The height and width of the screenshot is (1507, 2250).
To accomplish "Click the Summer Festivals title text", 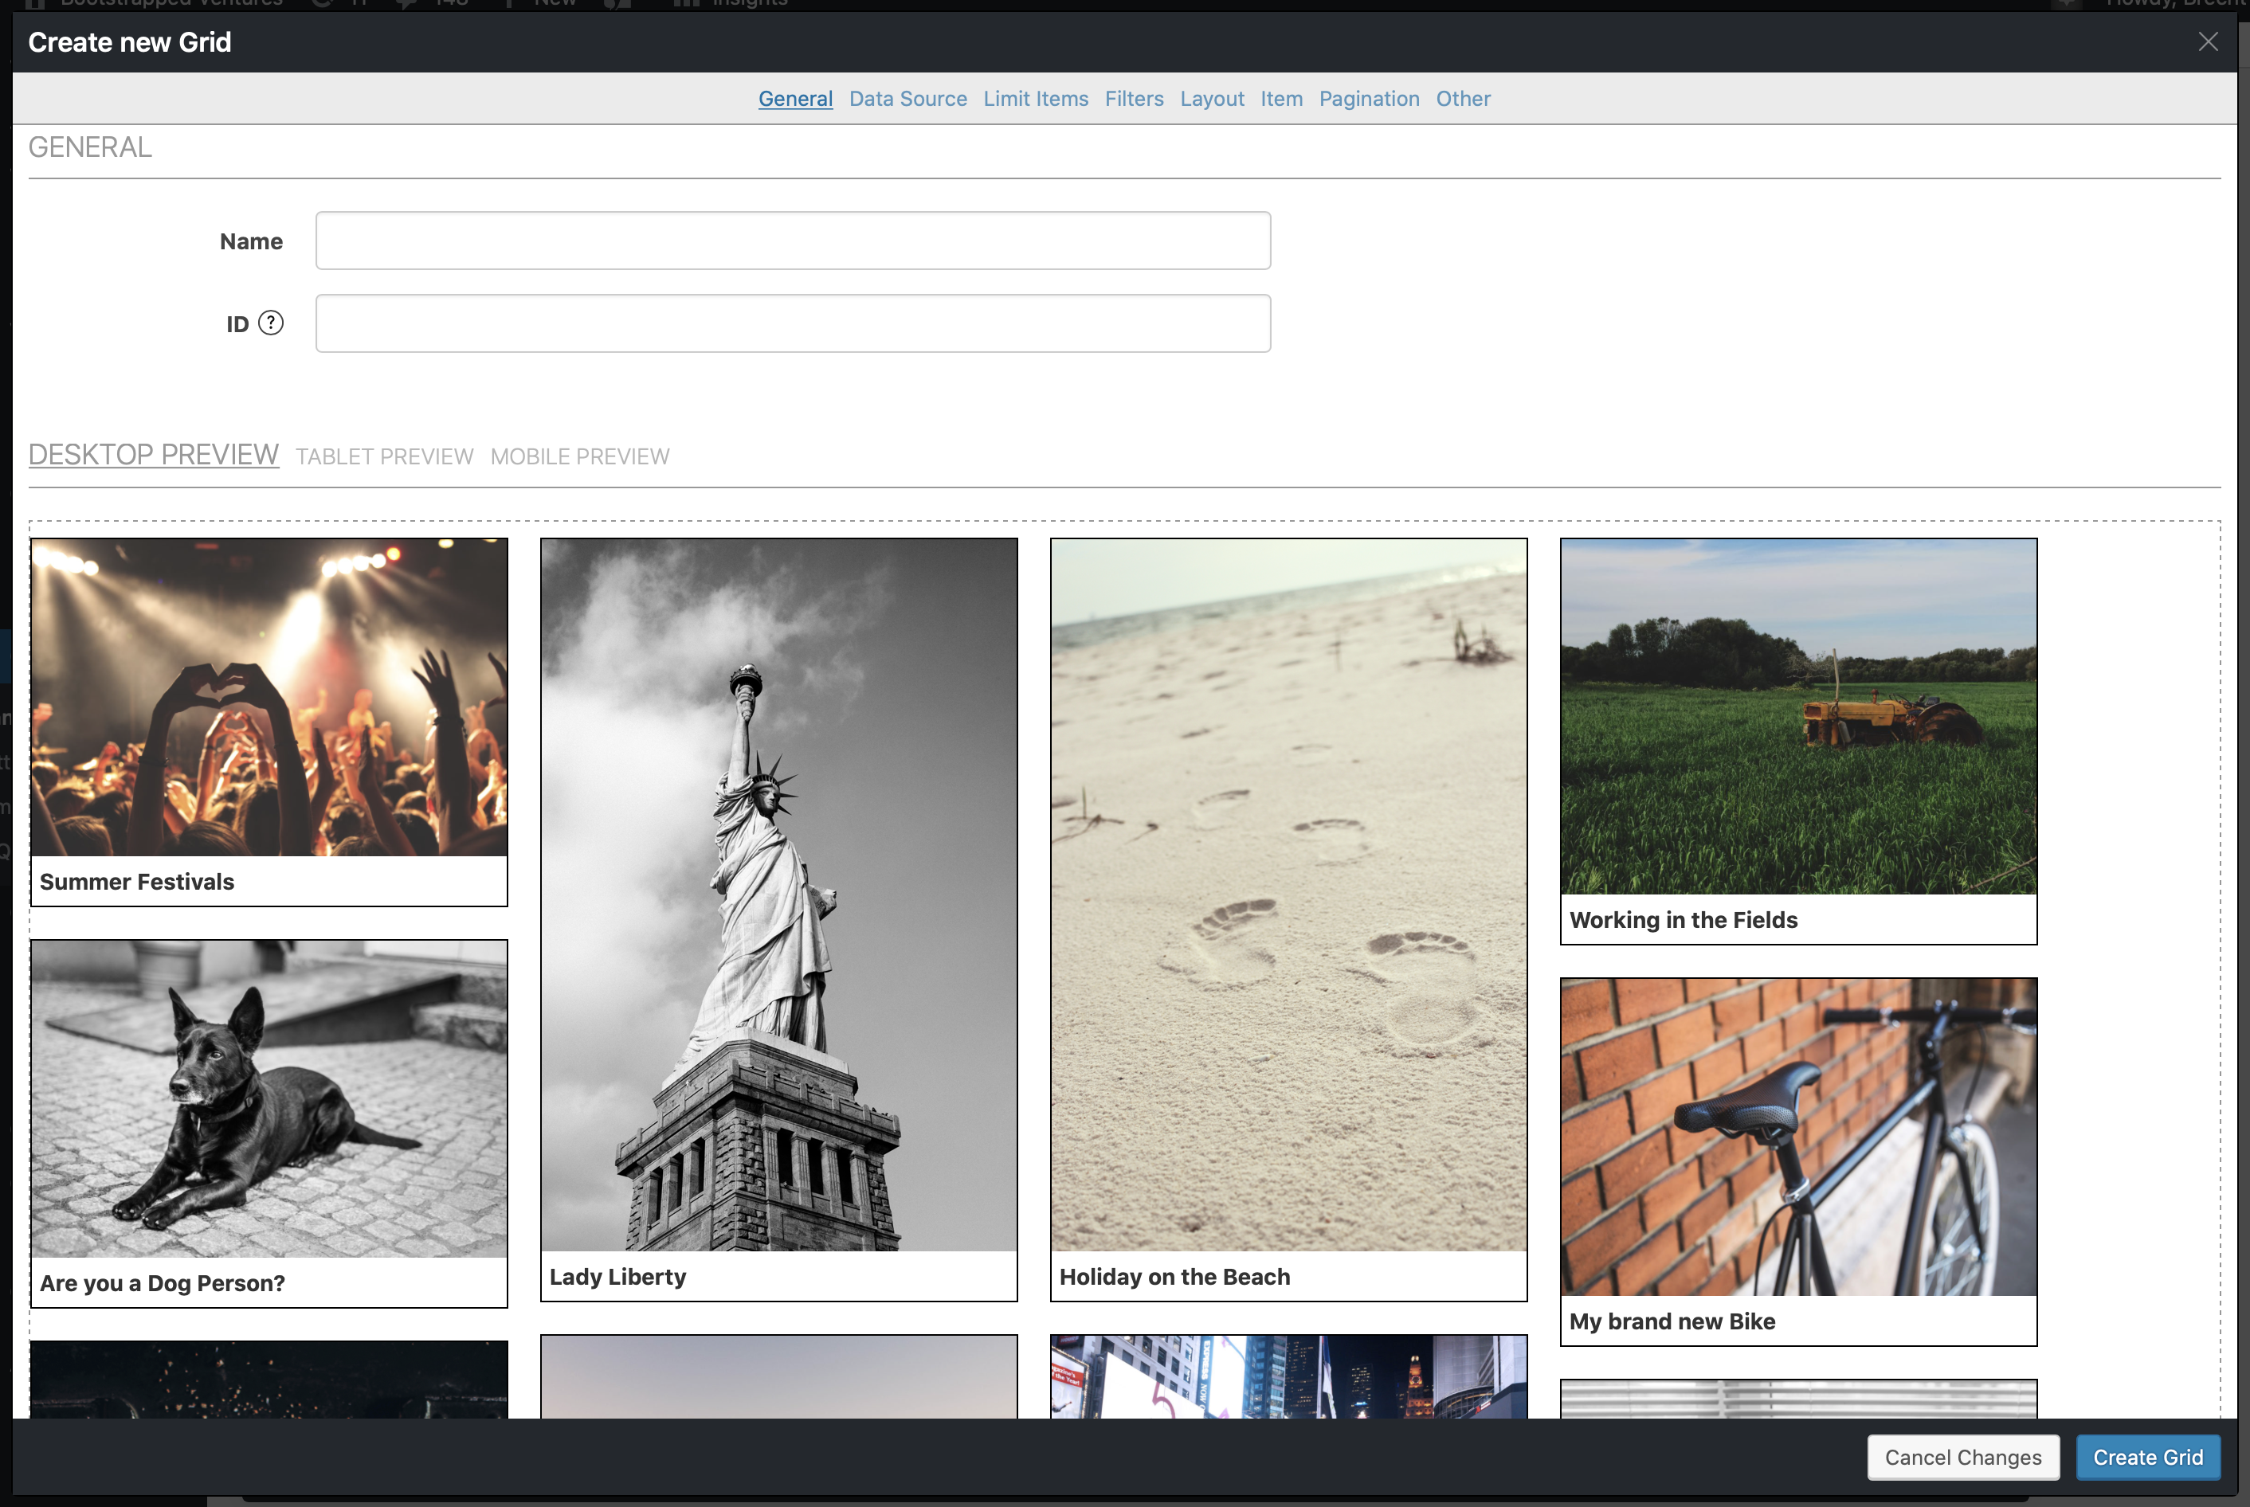I will (136, 881).
